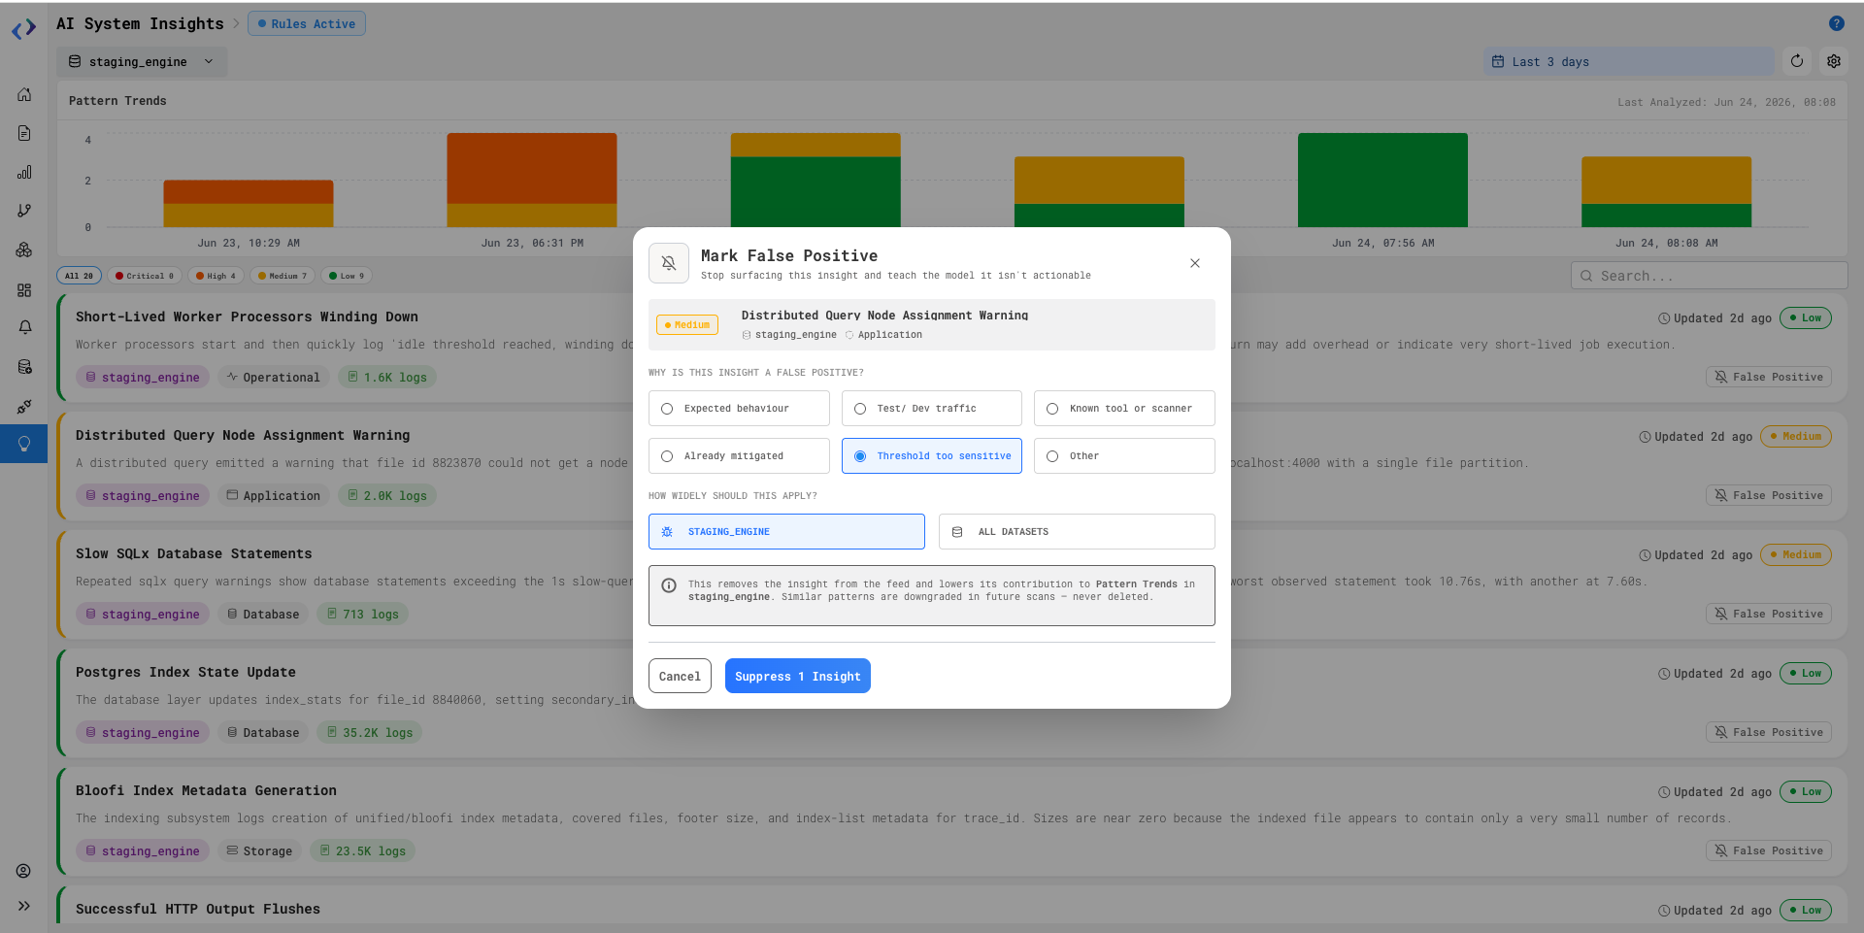
Task: Click the Medium severity badge in the dialog
Action: (687, 325)
